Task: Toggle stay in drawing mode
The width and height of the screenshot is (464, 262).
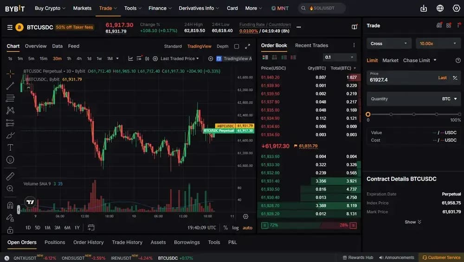Action: pos(10,217)
